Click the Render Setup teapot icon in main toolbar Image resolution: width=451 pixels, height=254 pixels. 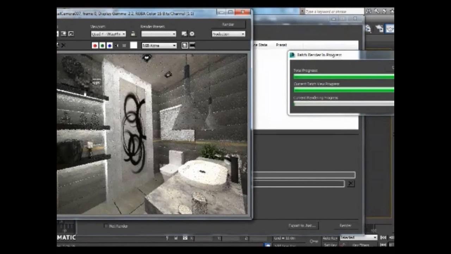(x=379, y=29)
